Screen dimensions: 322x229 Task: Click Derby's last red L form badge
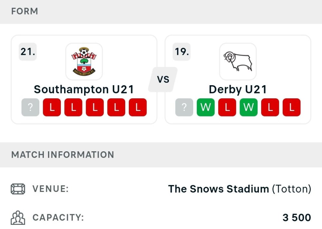[x=291, y=107]
